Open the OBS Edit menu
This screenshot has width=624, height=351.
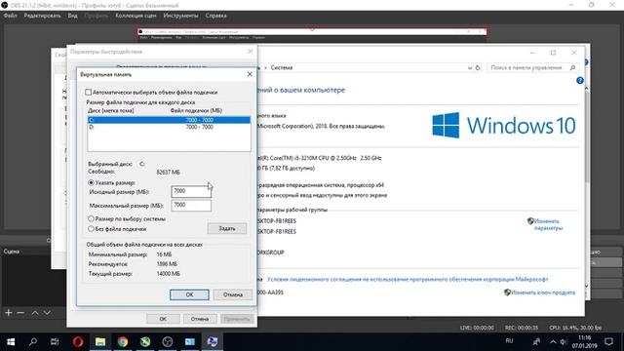tap(42, 16)
